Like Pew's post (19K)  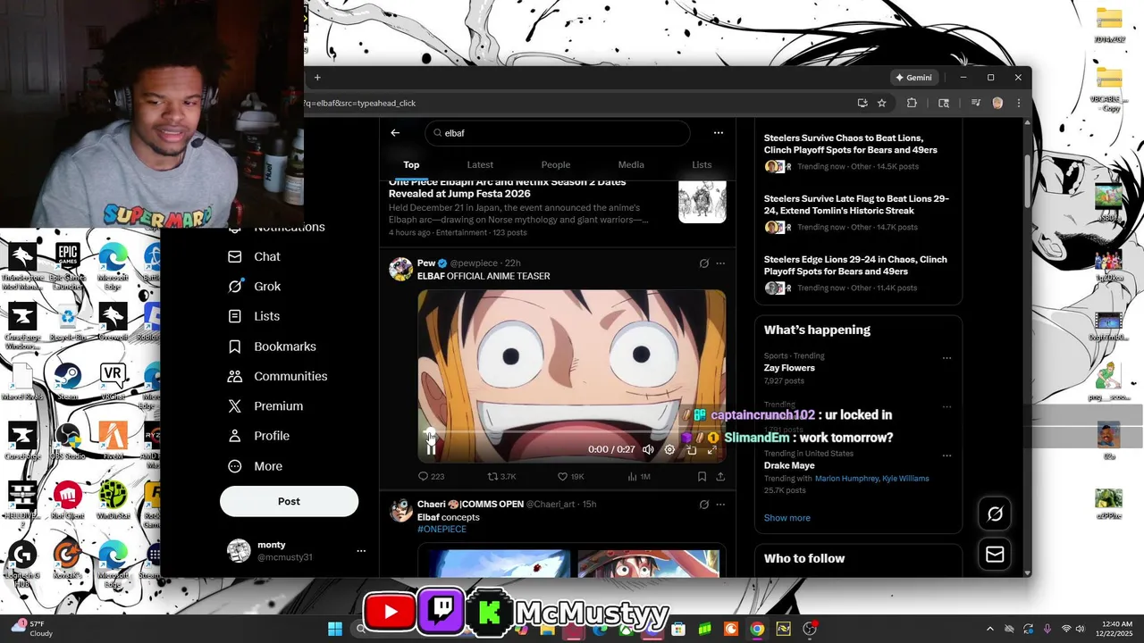[570, 477]
